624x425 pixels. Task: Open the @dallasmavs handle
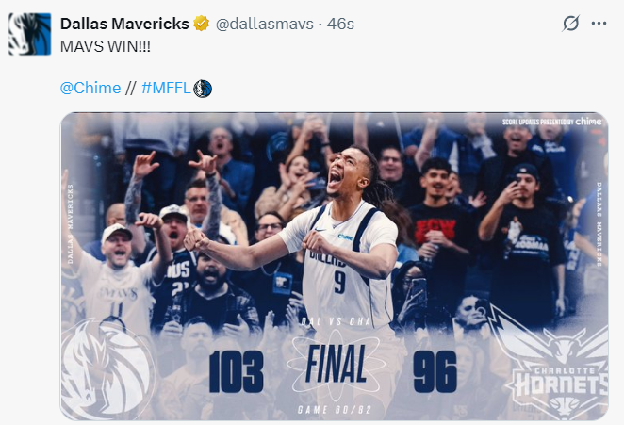click(x=265, y=24)
